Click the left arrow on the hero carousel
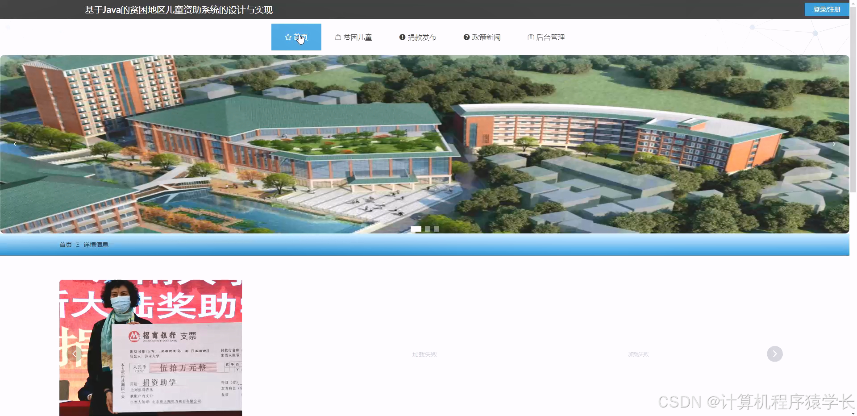This screenshot has height=416, width=857. click(x=15, y=144)
